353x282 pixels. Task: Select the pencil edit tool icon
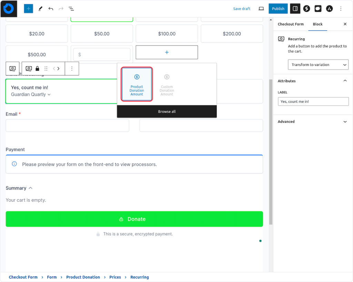pyautogui.click(x=40, y=9)
